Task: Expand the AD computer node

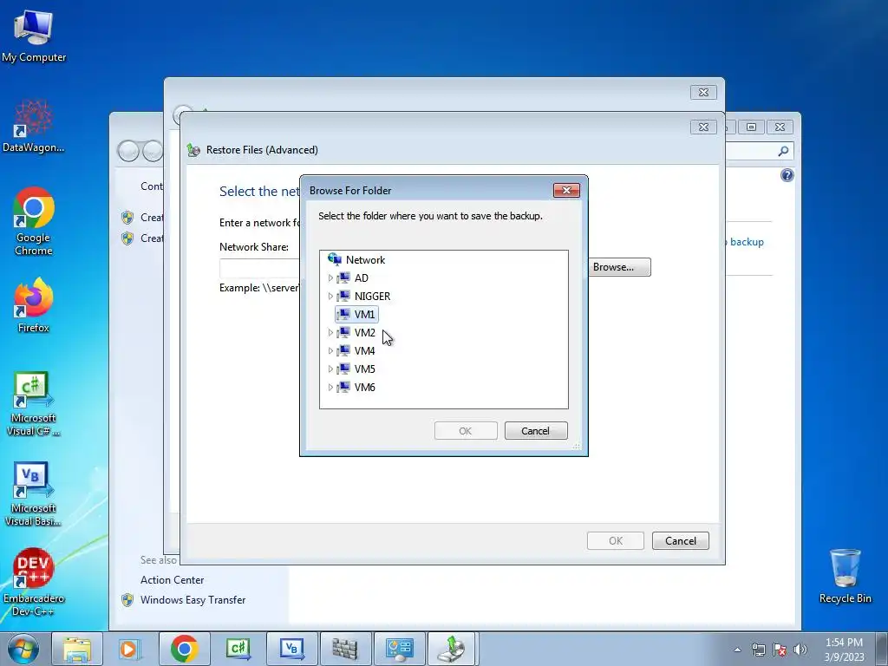Action: [x=330, y=278]
